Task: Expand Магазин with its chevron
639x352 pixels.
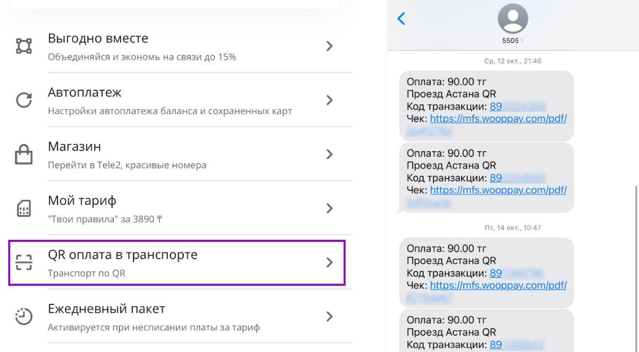Action: coord(330,155)
